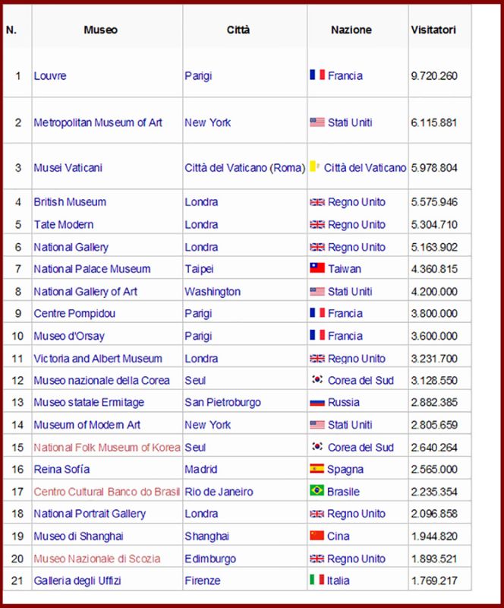504x608 pixels.
Task: Click the Italian flag icon
Action: coord(317,580)
